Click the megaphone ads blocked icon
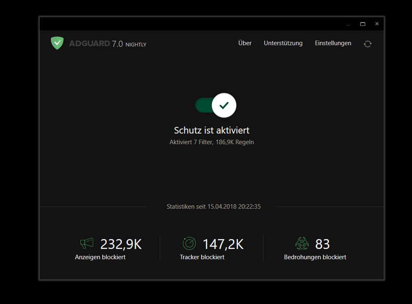Screen dimensions: 412x304 [x=87, y=243]
